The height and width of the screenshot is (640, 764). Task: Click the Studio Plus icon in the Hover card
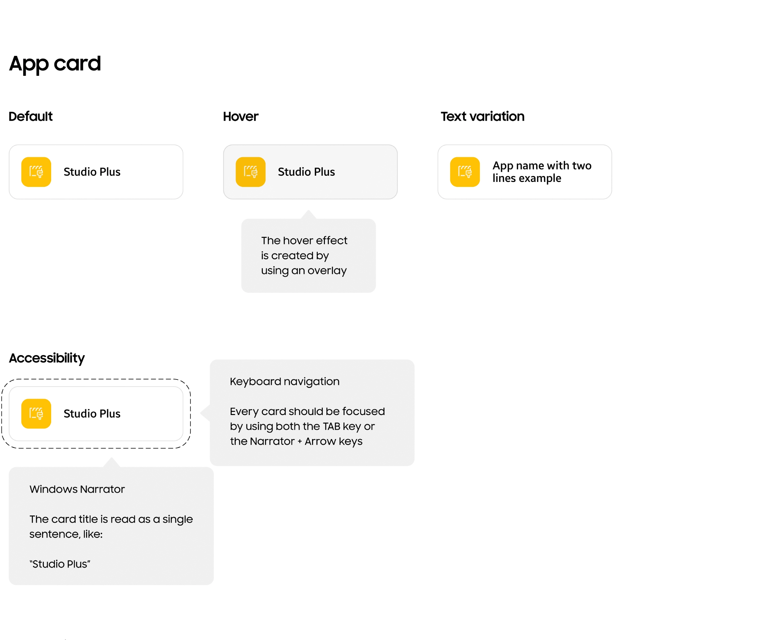coord(250,172)
